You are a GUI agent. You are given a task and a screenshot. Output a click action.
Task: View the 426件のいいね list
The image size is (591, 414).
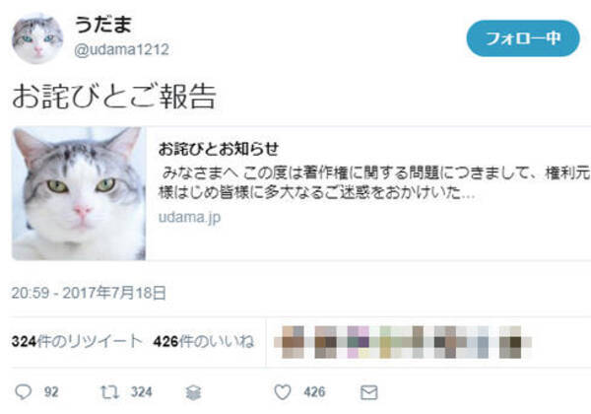pos(204,342)
